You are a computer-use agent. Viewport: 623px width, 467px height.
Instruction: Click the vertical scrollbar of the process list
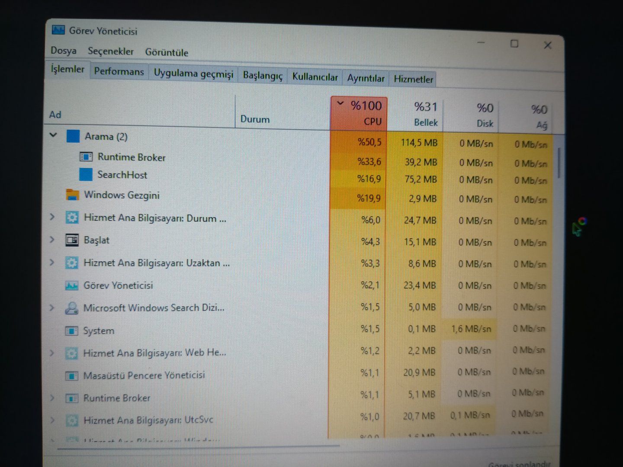point(559,163)
